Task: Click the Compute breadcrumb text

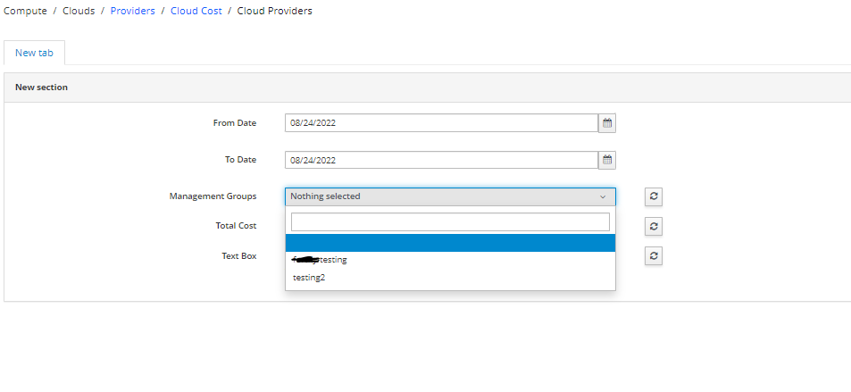Action: 25,11
